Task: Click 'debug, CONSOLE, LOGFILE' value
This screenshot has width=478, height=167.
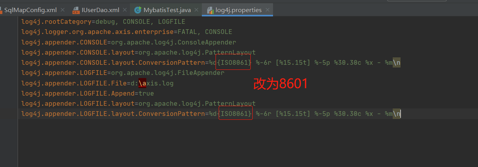Action: (140, 22)
